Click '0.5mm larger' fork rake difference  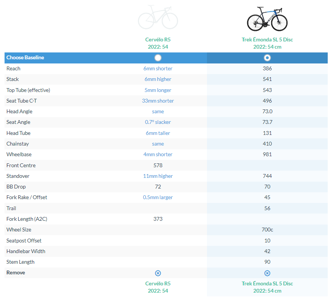[158, 197]
